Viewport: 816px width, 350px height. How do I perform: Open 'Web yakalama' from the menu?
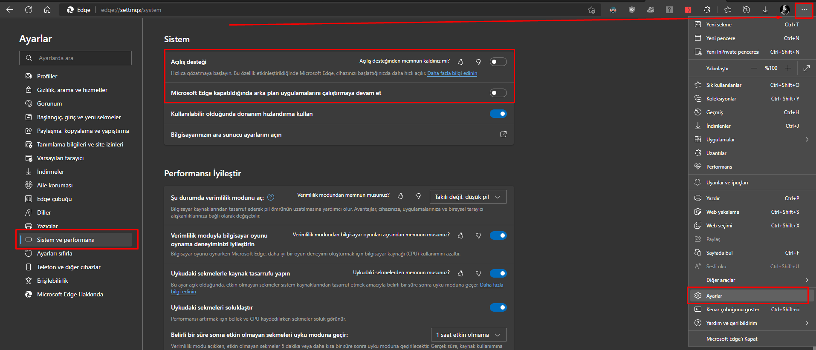tap(752, 212)
